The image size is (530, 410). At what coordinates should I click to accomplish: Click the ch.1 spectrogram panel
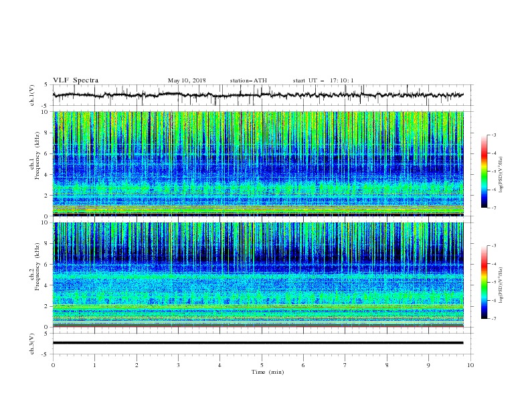click(258, 163)
